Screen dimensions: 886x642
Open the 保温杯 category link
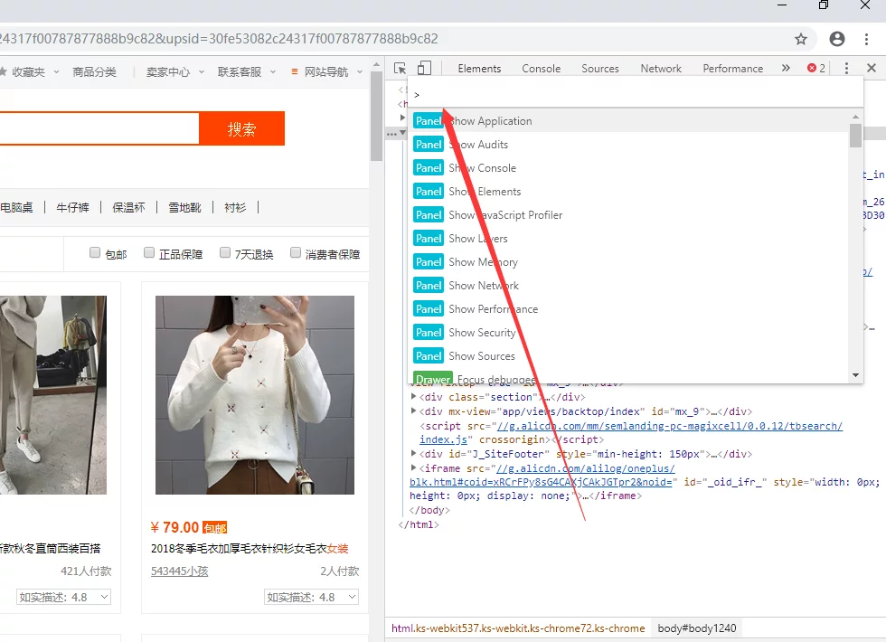pyautogui.click(x=128, y=207)
